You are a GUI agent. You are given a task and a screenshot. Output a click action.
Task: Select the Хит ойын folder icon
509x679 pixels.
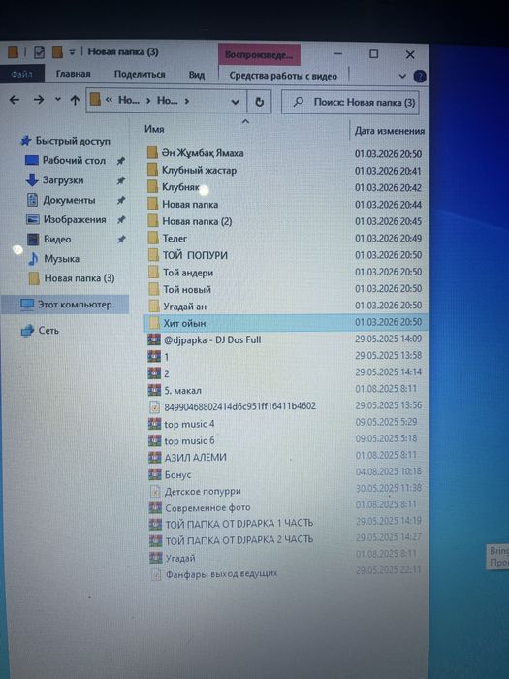153,323
